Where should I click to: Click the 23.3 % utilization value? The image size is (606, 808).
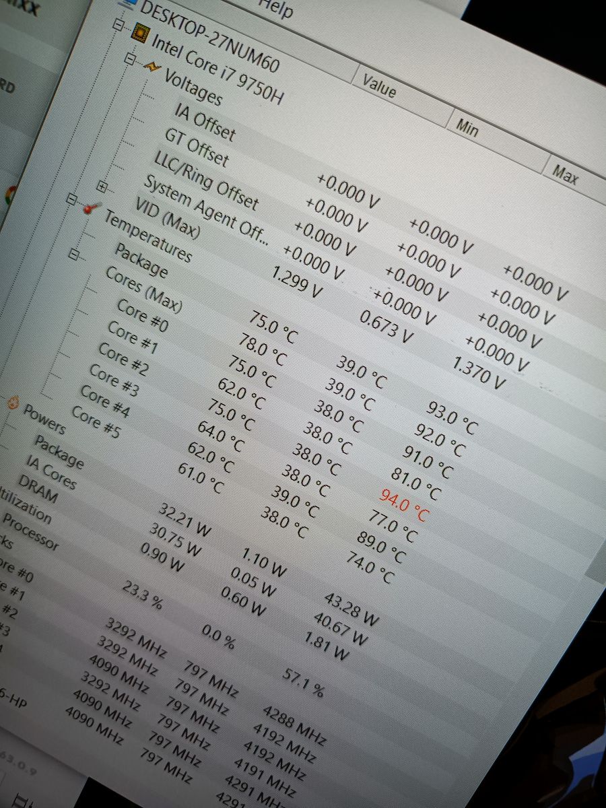tap(142, 595)
